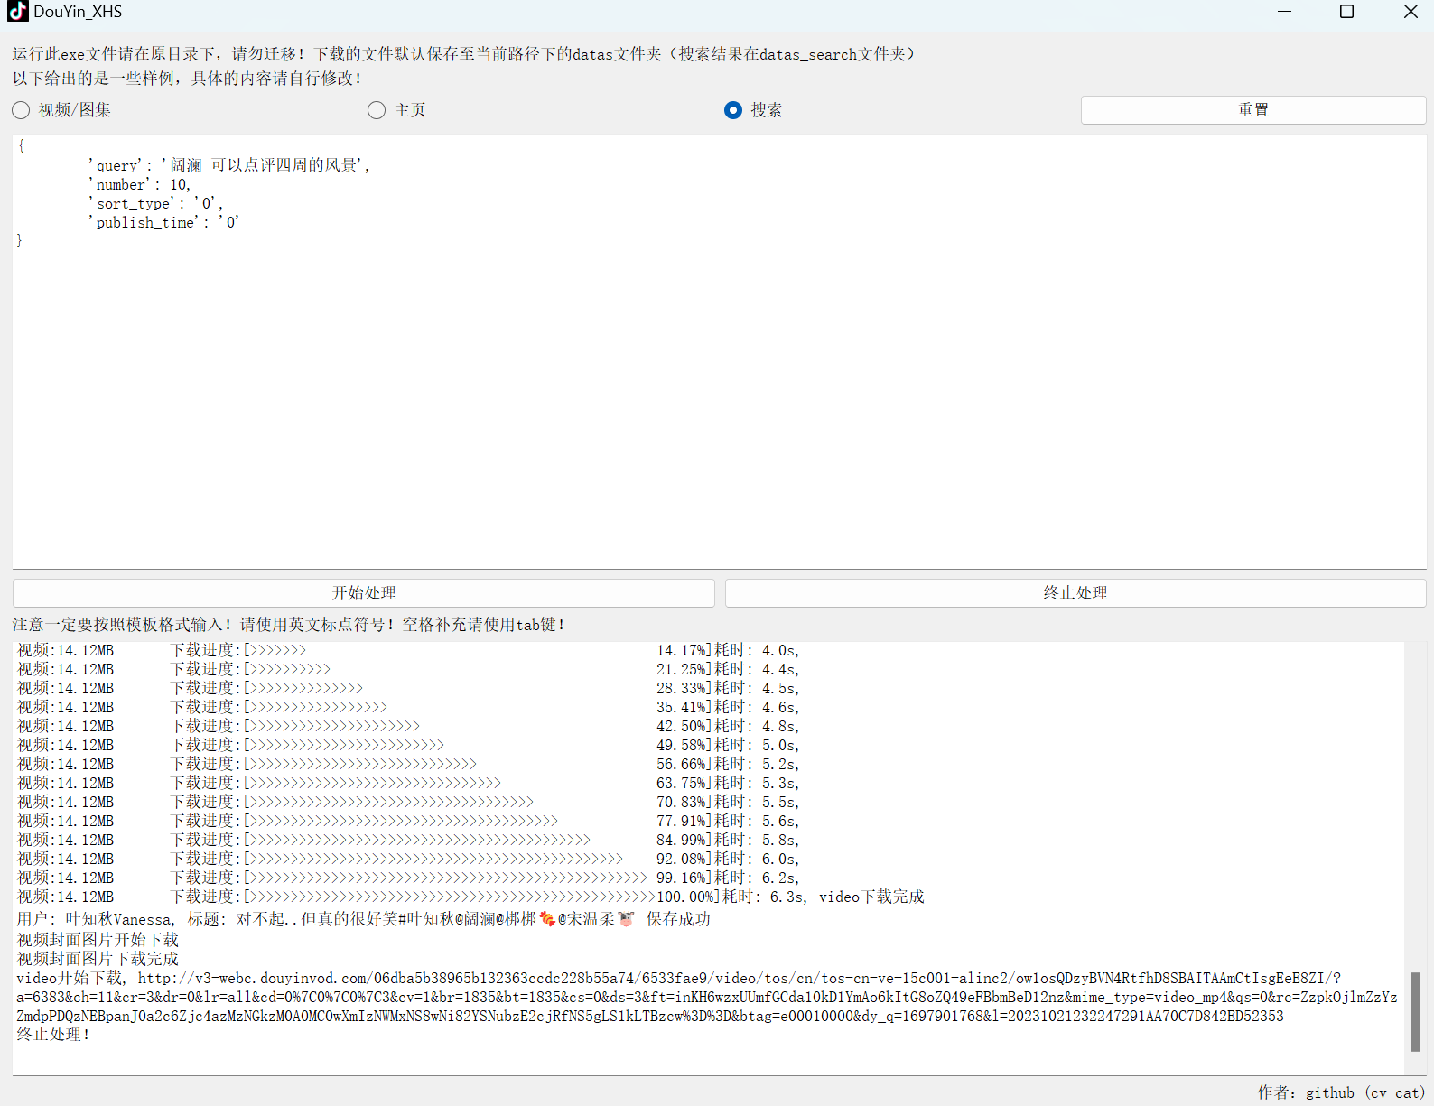Click the DouYin_XHS app icon in title bar
1434x1106 pixels.
point(18,12)
